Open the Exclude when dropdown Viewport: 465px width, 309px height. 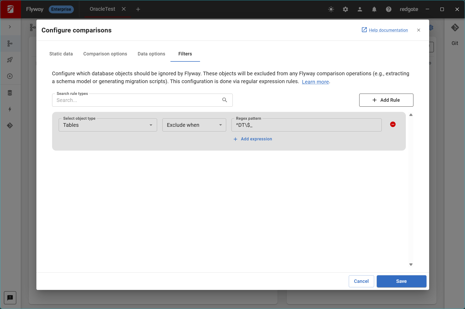point(194,125)
